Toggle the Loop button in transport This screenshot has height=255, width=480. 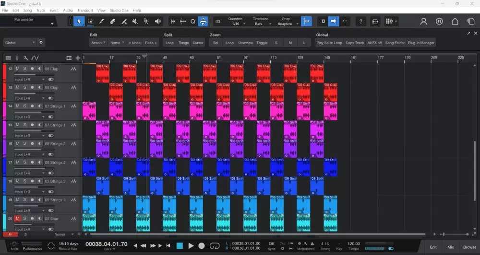click(215, 246)
